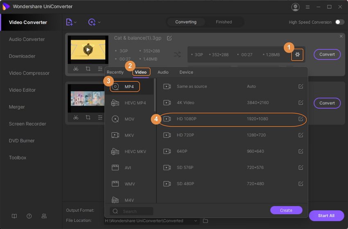The width and height of the screenshot is (348, 229).
Task: Open output settings gear for first video
Action: [x=297, y=54]
